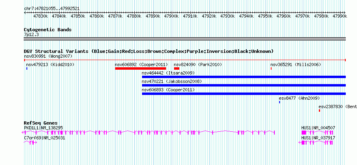Click the esv8477 (Ahn2009) label

pos(299,98)
